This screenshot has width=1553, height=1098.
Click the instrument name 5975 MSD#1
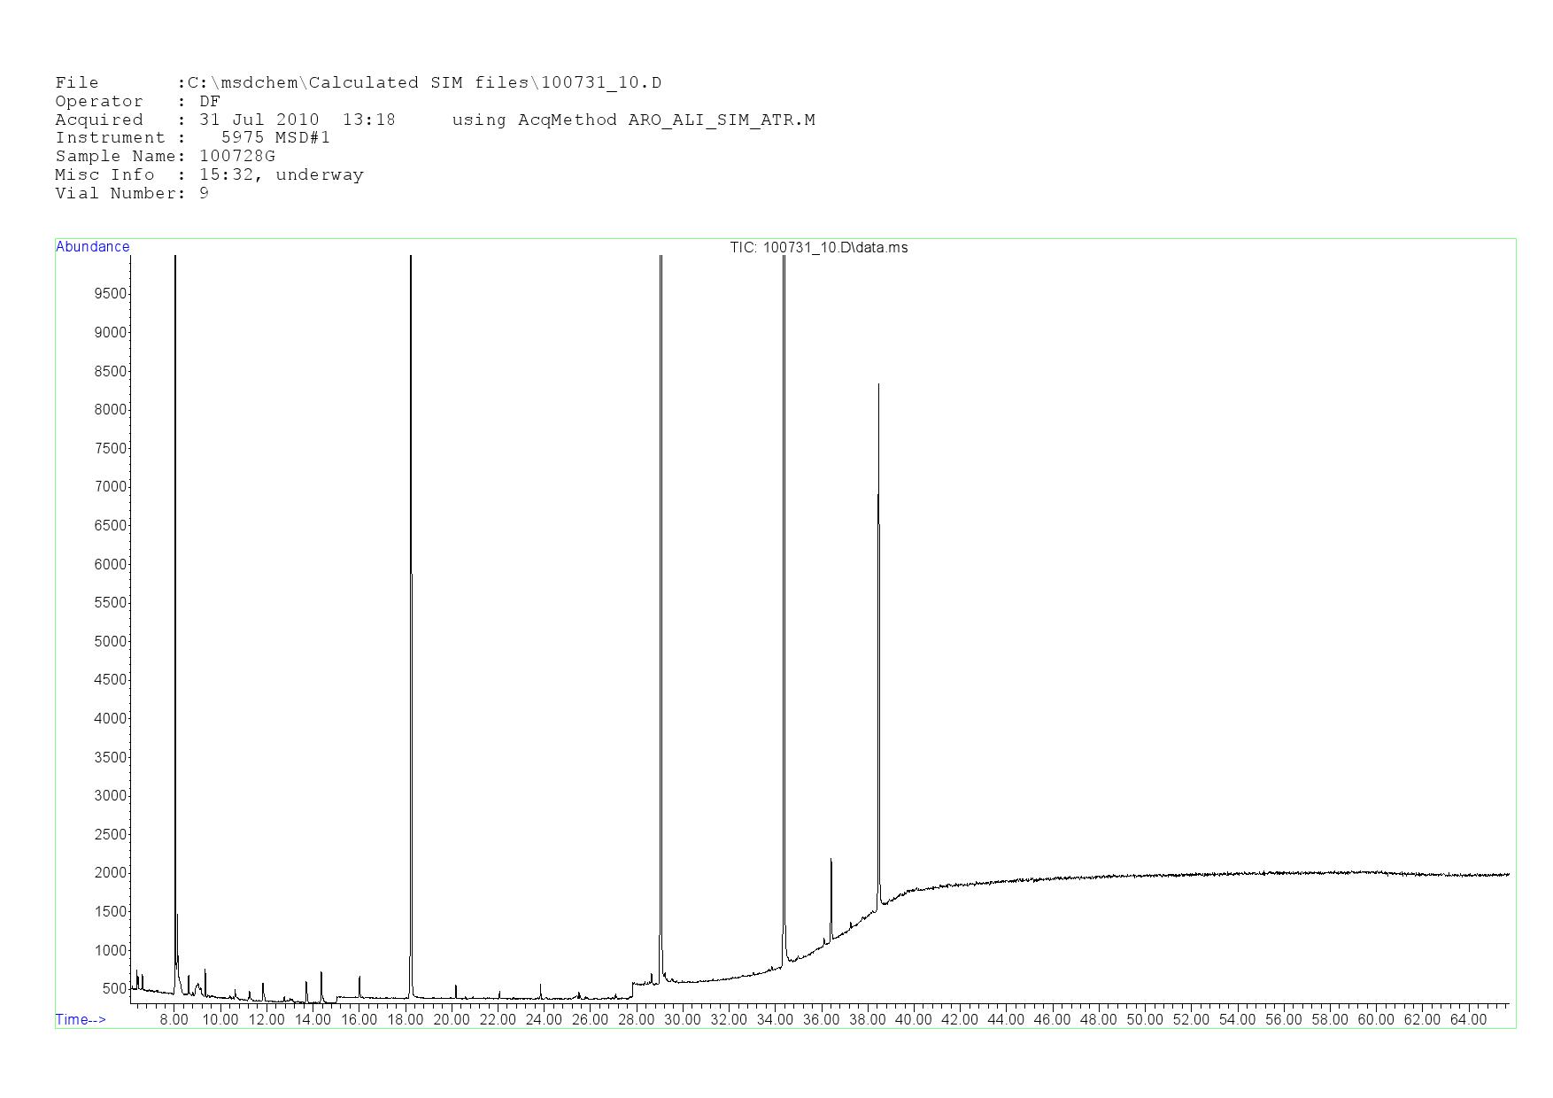click(x=275, y=138)
